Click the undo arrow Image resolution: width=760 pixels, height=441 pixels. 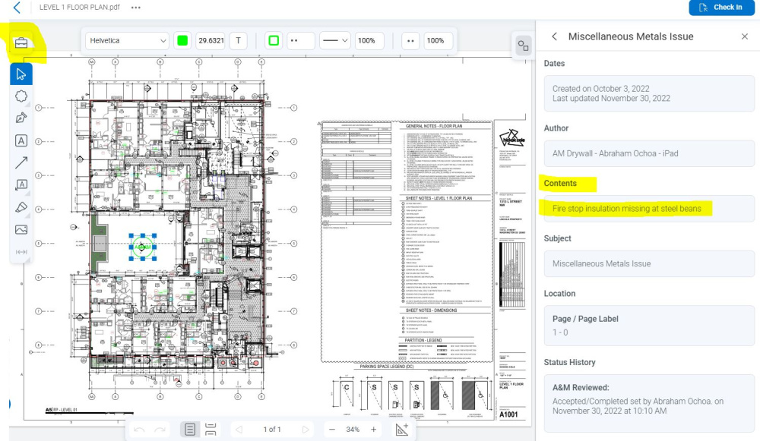(x=139, y=430)
